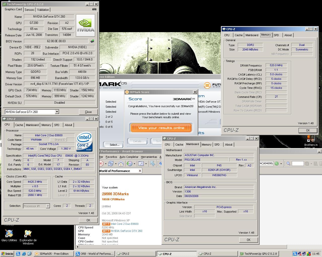
Task: Click the Futuremark orange logo in 3DMark05
Action: [x=207, y=85]
